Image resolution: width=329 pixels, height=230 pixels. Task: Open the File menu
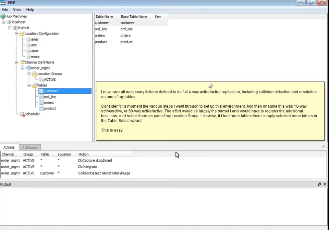pyautogui.click(x=5, y=9)
